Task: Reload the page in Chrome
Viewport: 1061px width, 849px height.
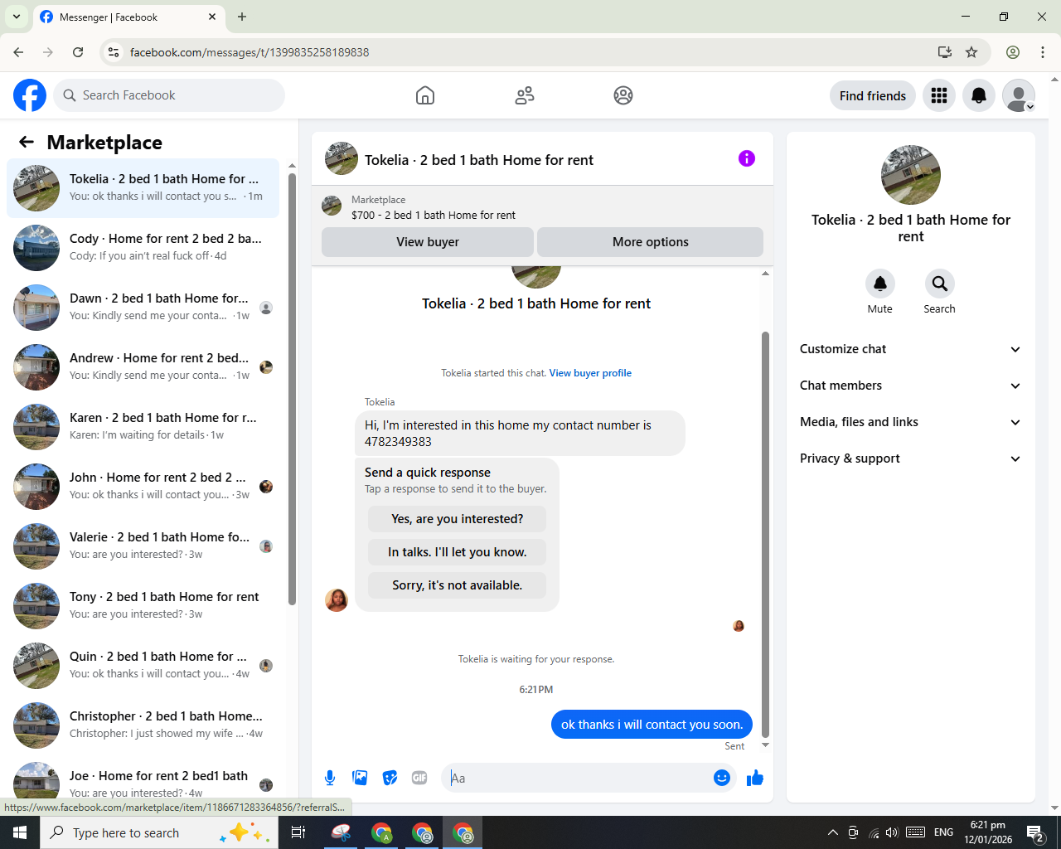Action: coord(78,52)
